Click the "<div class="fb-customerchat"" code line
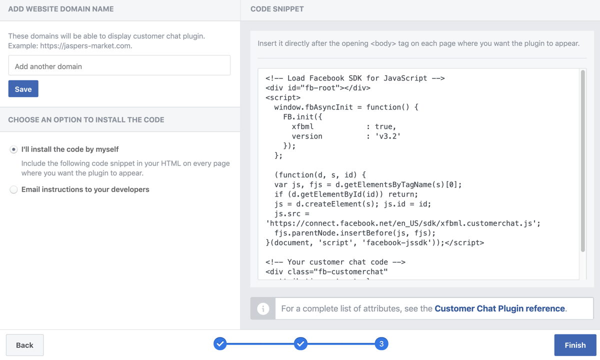This screenshot has width=600, height=360. (326, 271)
